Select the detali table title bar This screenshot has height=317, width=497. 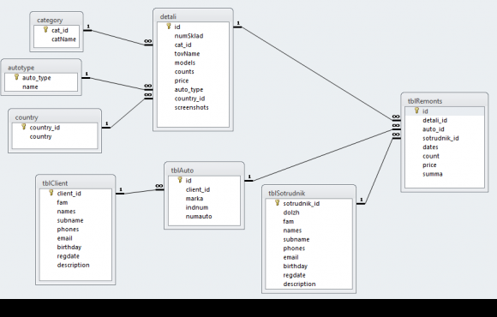(x=193, y=16)
